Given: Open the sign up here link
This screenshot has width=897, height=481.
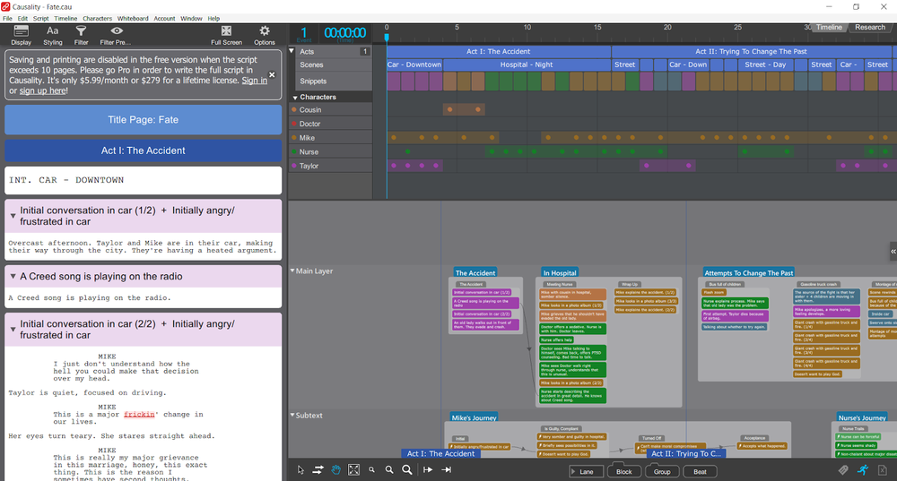Looking at the screenshot, I should click(43, 90).
